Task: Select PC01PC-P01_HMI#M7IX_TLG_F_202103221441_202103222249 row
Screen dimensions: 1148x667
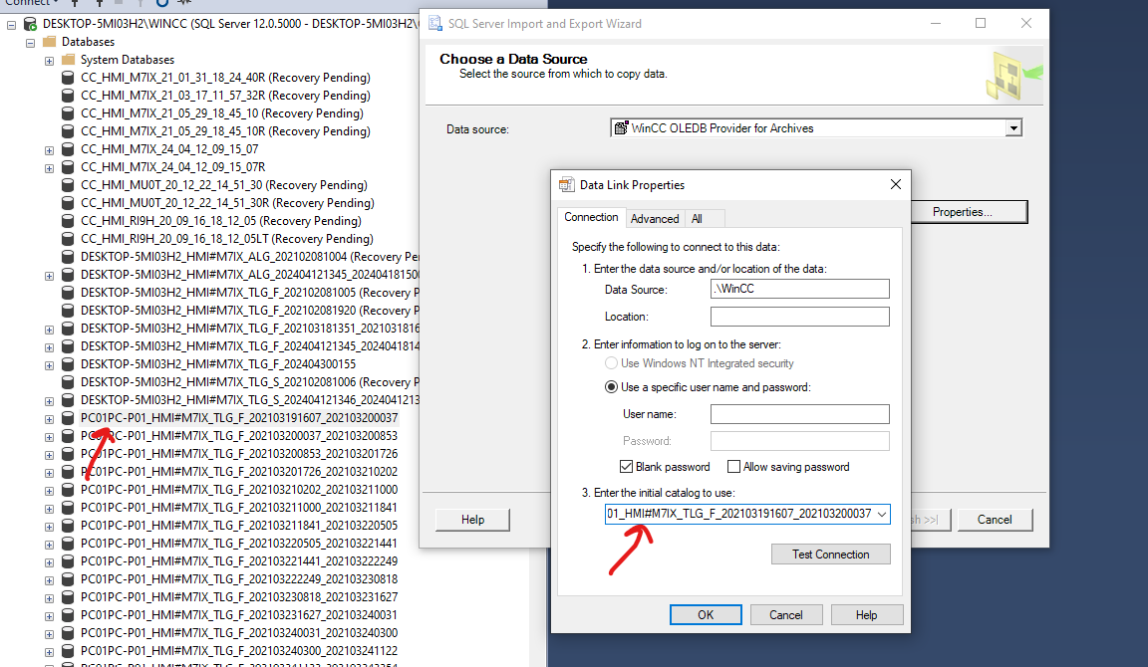Action: pos(239,560)
